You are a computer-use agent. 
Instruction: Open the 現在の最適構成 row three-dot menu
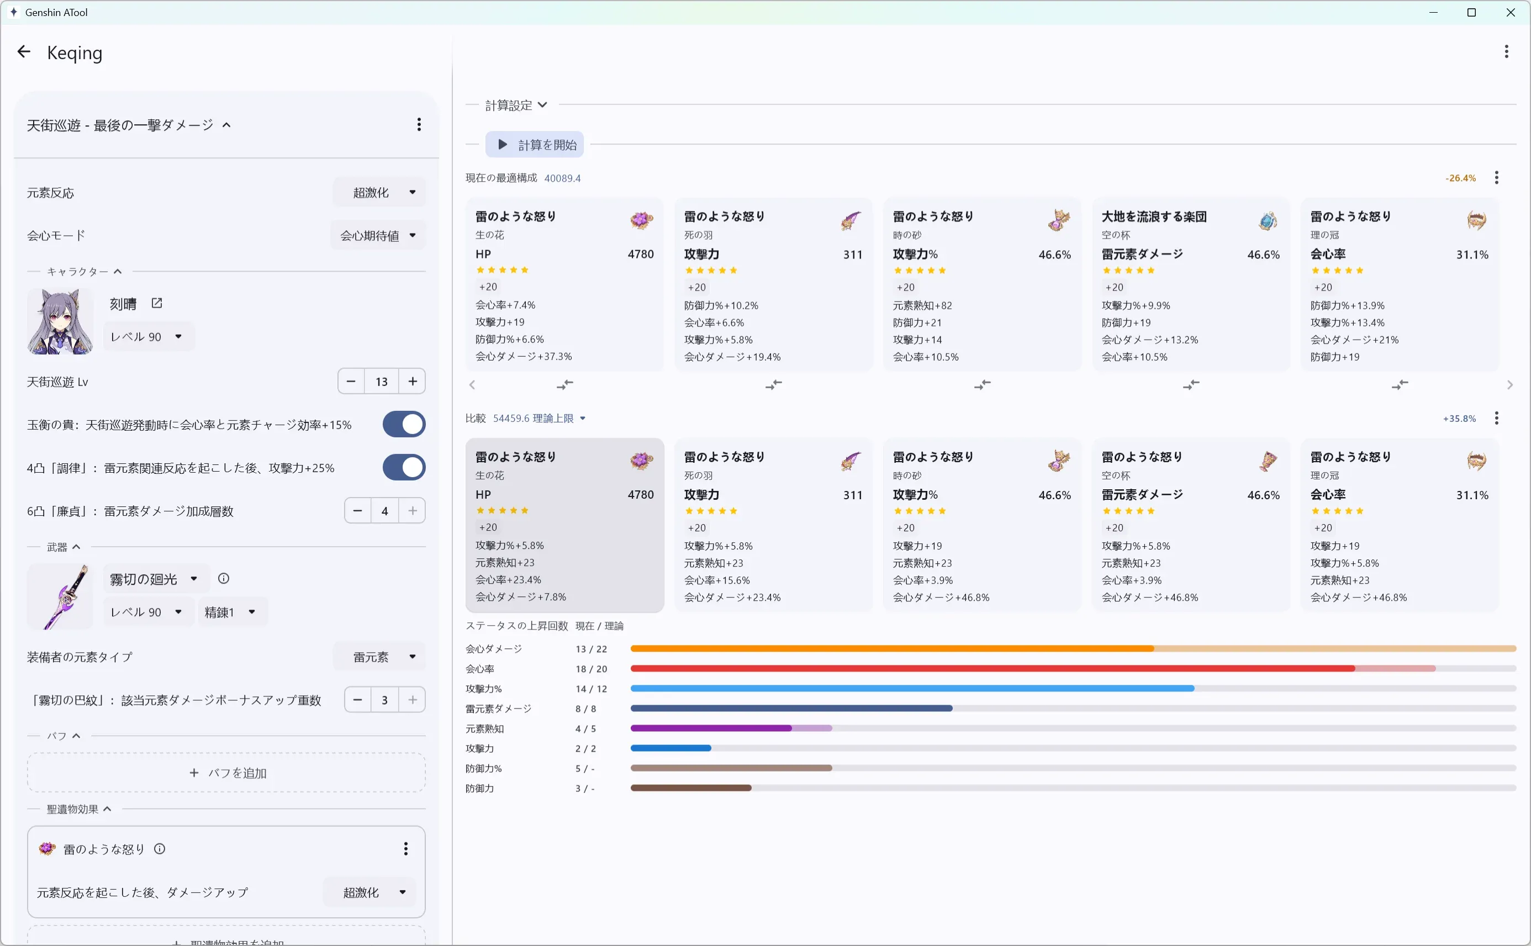(x=1496, y=178)
